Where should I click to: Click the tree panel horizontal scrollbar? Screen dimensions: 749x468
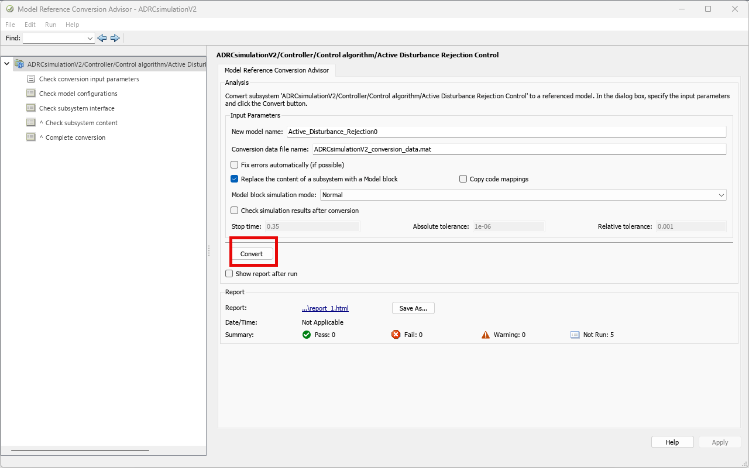[80, 450]
